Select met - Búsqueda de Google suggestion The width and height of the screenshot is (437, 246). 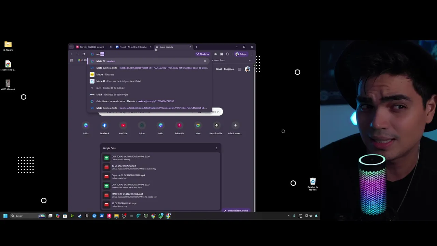150,88
